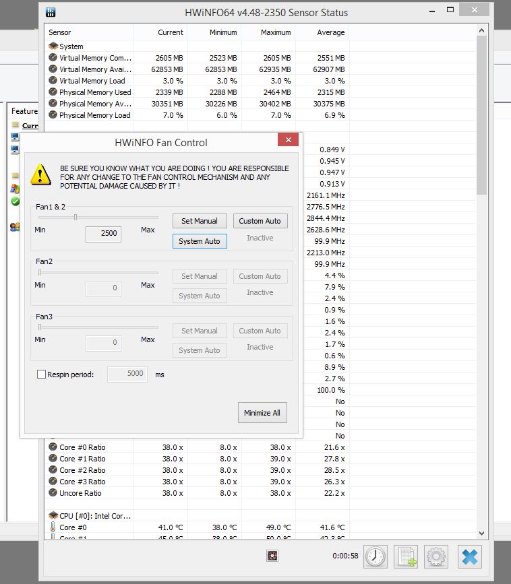Click the Physical Memory Load sensor icon
The image size is (511, 584).
coord(53,115)
